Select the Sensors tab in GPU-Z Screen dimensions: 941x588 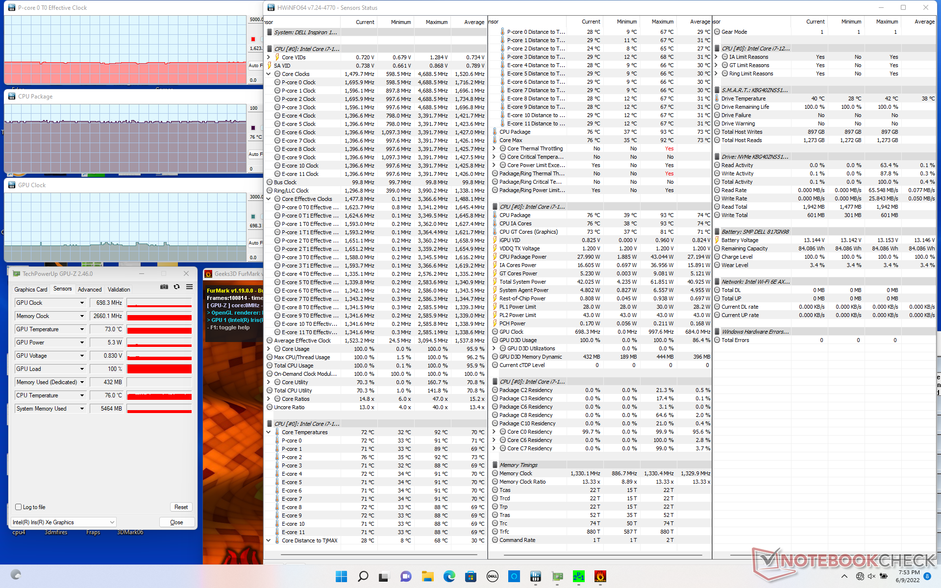point(62,289)
